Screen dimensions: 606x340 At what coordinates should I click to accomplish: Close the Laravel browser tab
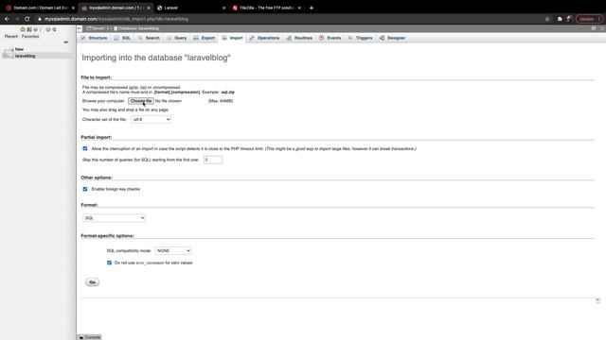tap(223, 8)
